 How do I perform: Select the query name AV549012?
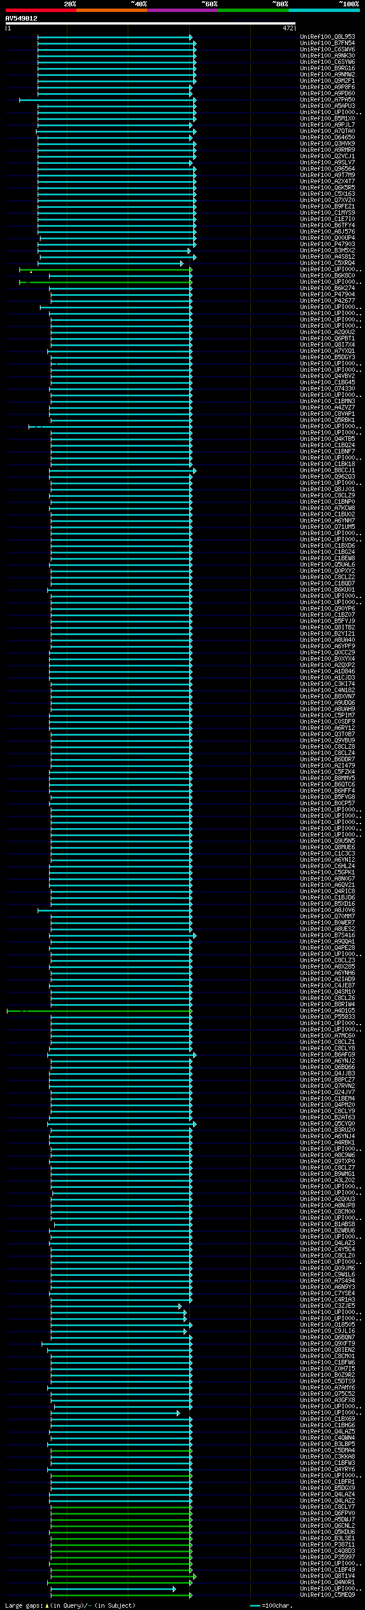21,18
